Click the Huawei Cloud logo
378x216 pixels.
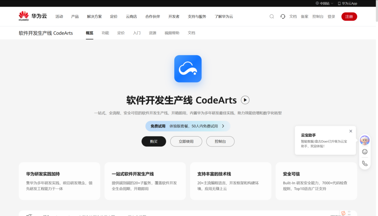click(24, 16)
